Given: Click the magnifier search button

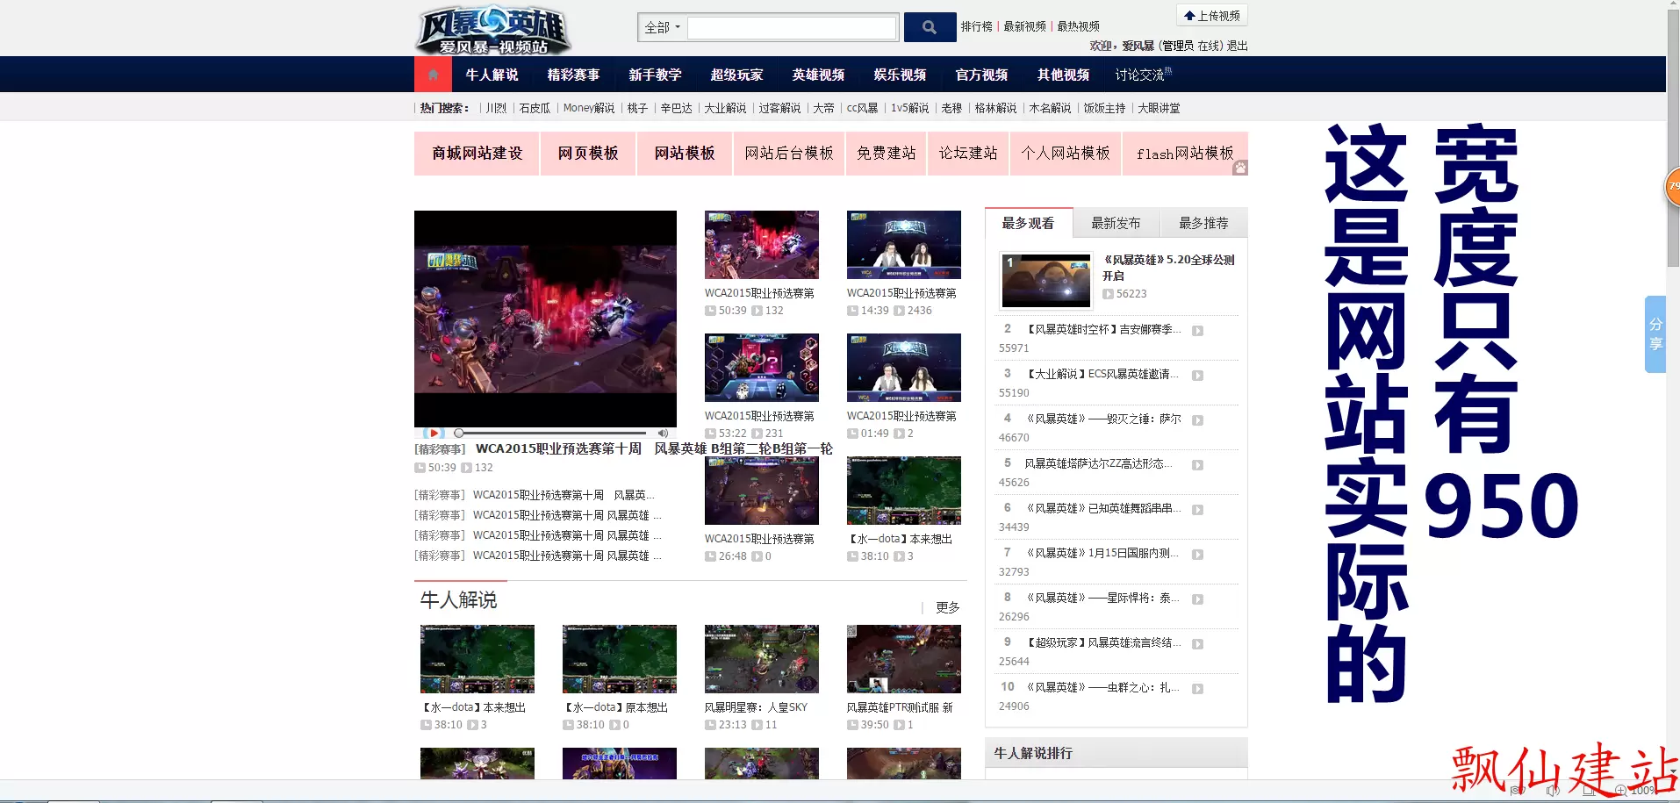Looking at the screenshot, I should coord(930,27).
